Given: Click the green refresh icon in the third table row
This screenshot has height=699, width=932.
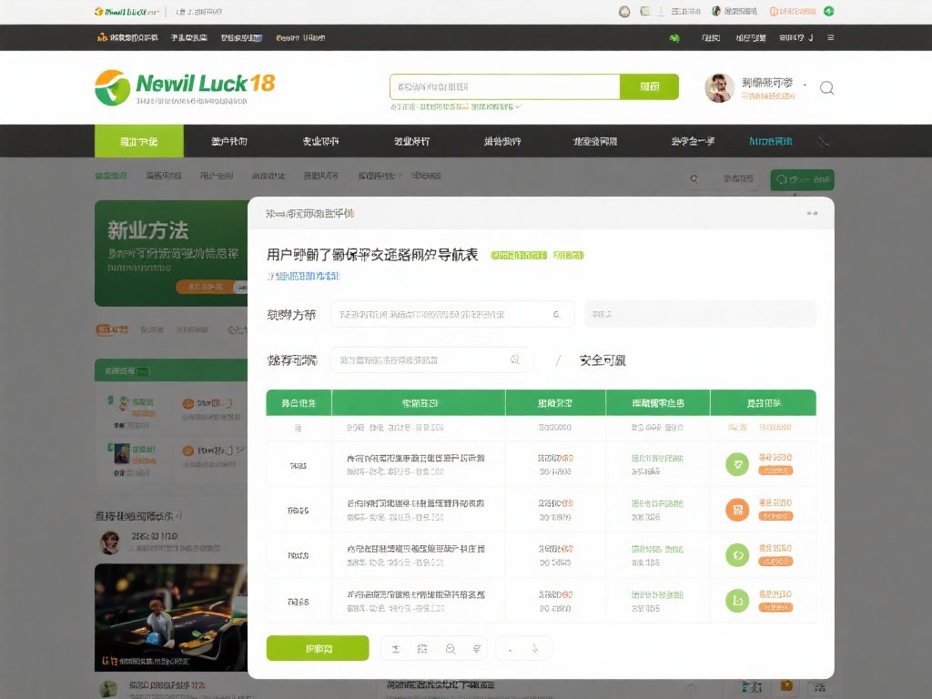Looking at the screenshot, I should click(x=737, y=555).
